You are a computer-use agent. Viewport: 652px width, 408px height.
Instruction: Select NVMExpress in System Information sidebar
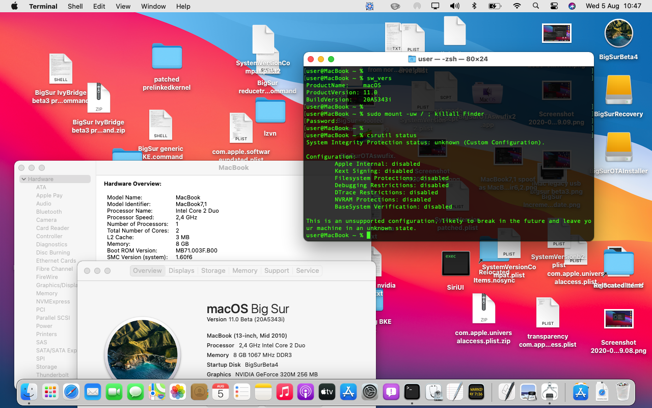point(53,301)
